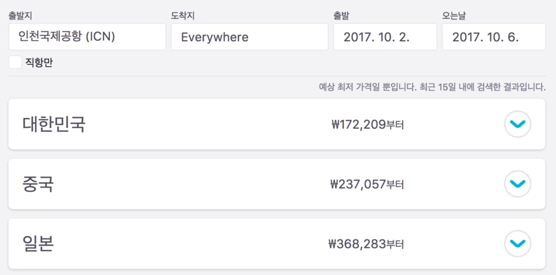Open the 2017. 10. 2. departure date field
Image resolution: width=556 pixels, height=275 pixels.
coord(384,37)
